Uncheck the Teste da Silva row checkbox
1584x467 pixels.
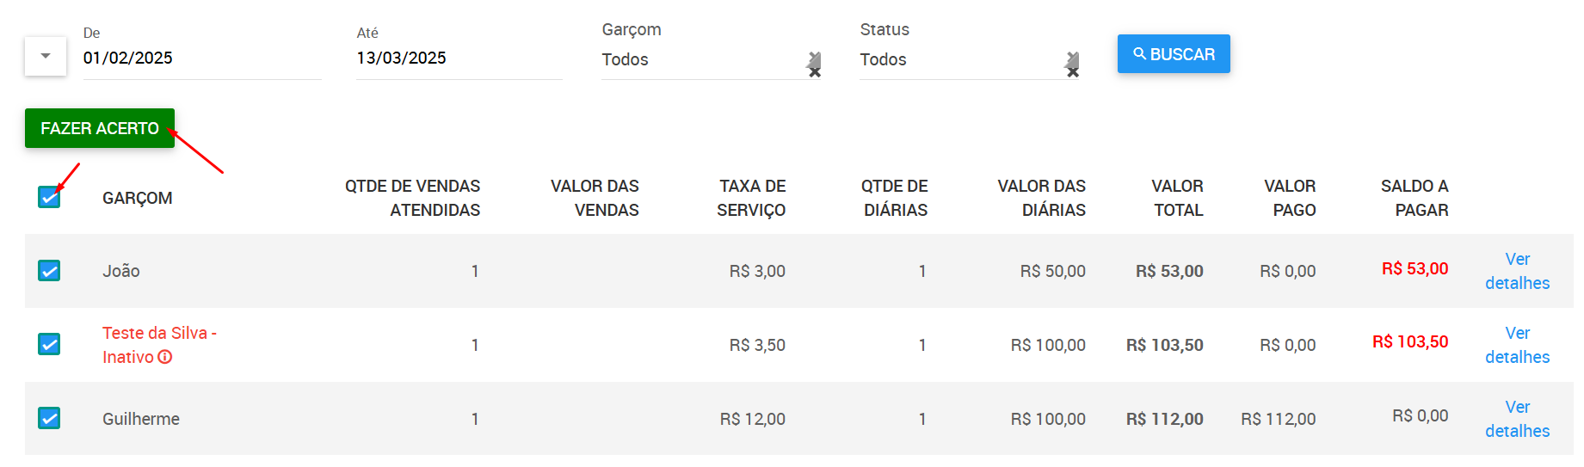coord(49,344)
